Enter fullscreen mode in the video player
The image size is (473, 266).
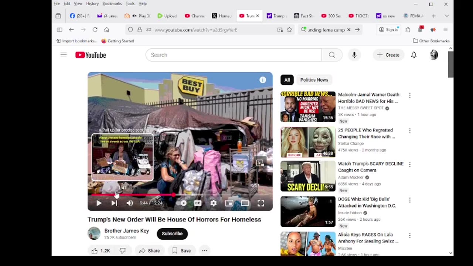point(261,203)
